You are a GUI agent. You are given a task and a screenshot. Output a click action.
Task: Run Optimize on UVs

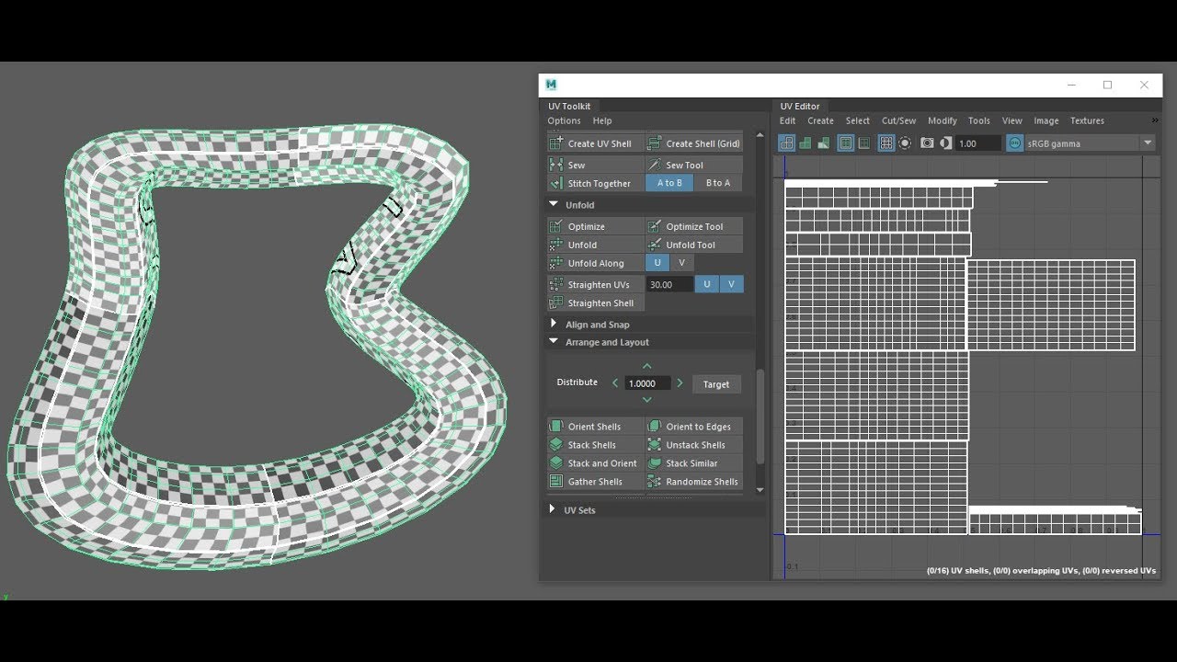coord(596,226)
